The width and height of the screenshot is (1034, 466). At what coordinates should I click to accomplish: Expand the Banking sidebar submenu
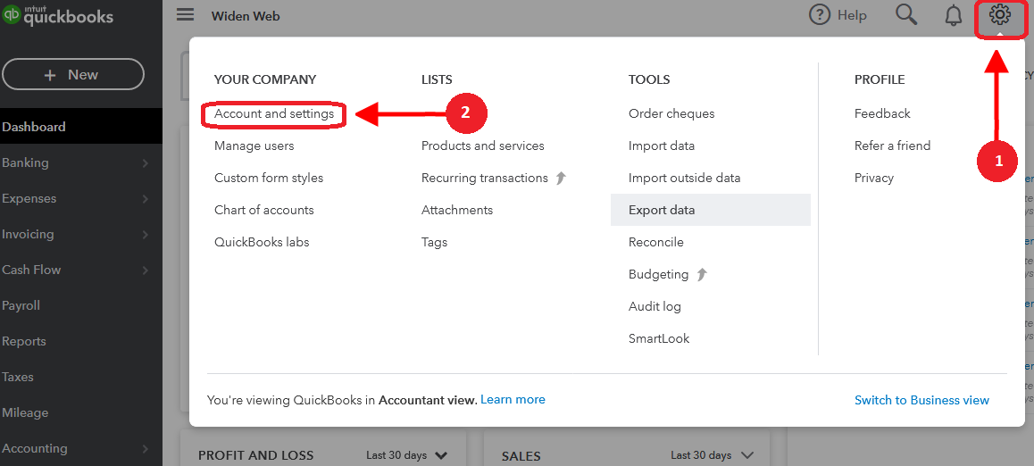(x=146, y=163)
